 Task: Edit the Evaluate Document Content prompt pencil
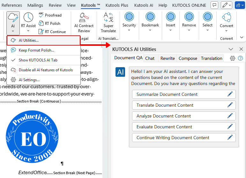[230, 126]
